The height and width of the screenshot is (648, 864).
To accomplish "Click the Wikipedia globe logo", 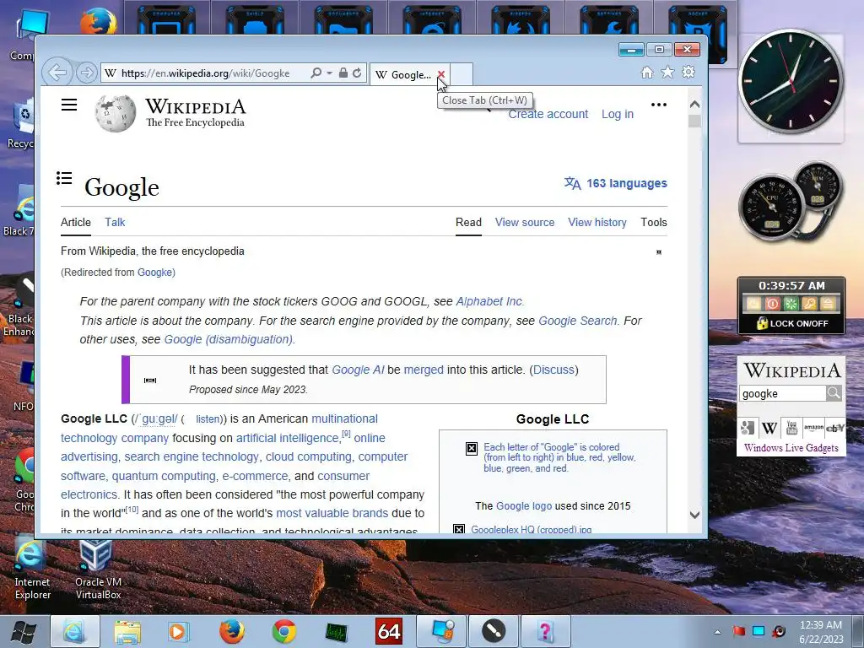I will pyautogui.click(x=115, y=114).
